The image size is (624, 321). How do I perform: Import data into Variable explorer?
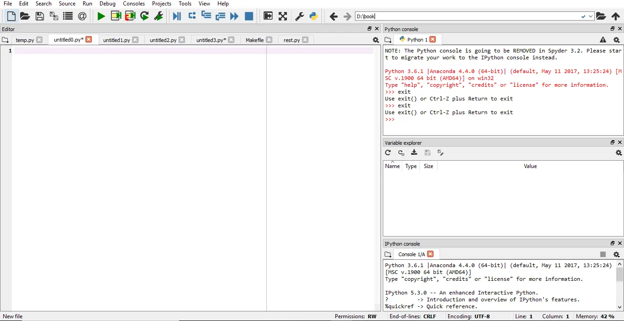414,153
